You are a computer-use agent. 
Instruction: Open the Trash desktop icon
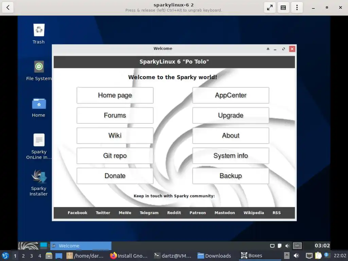pos(39,30)
